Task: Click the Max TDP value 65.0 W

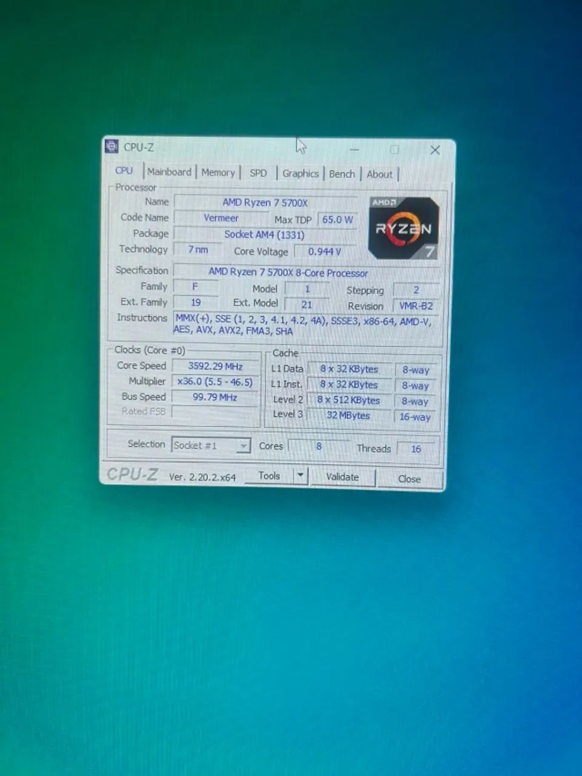Action: 337,219
